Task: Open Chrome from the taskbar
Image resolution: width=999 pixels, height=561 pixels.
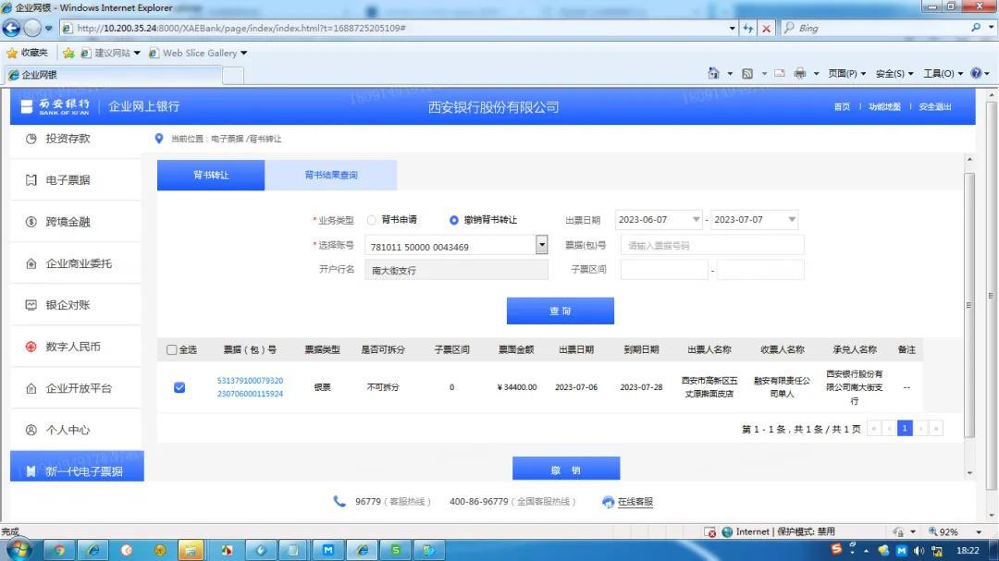Action: [59, 550]
